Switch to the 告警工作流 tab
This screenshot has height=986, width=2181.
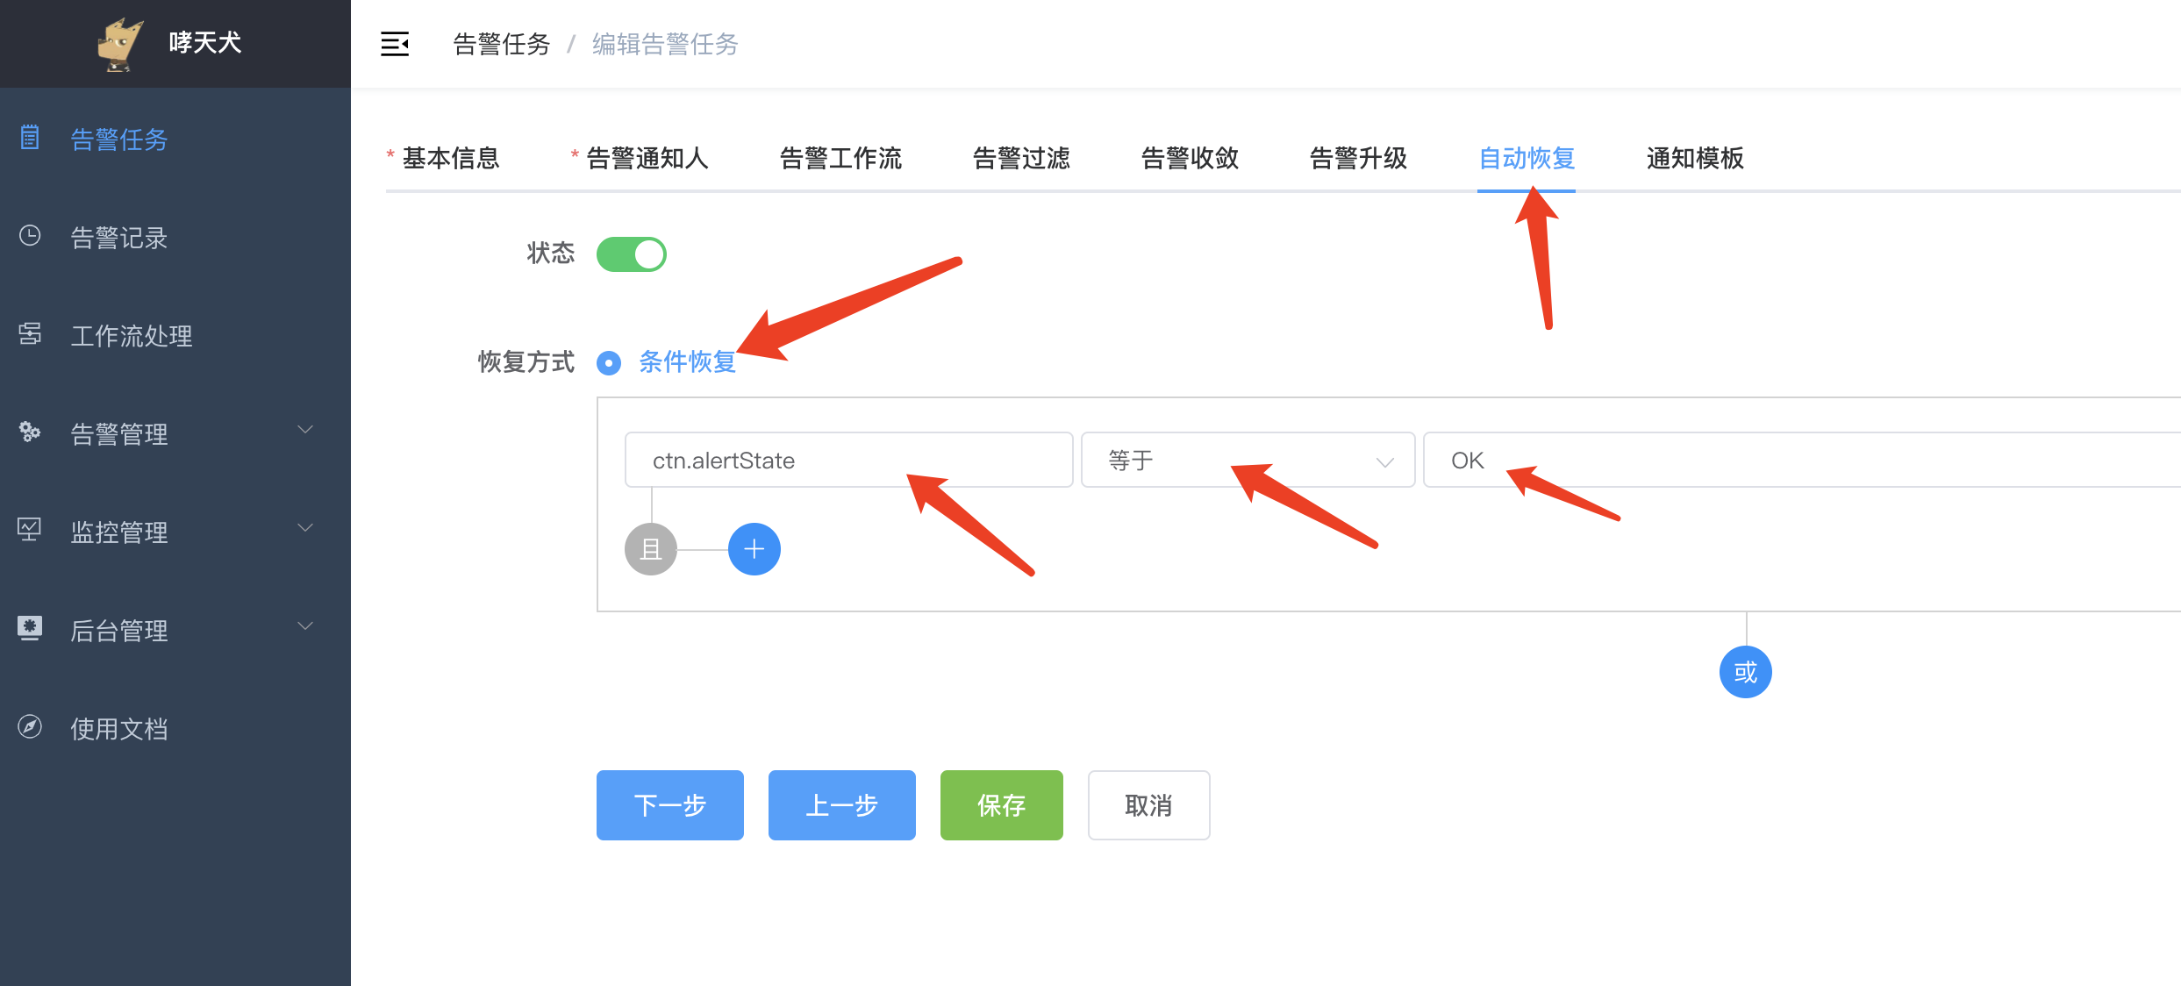(x=840, y=159)
